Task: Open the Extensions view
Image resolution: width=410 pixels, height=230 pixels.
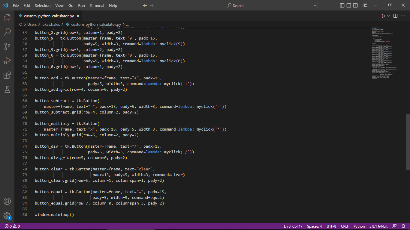Action: tap(7, 75)
